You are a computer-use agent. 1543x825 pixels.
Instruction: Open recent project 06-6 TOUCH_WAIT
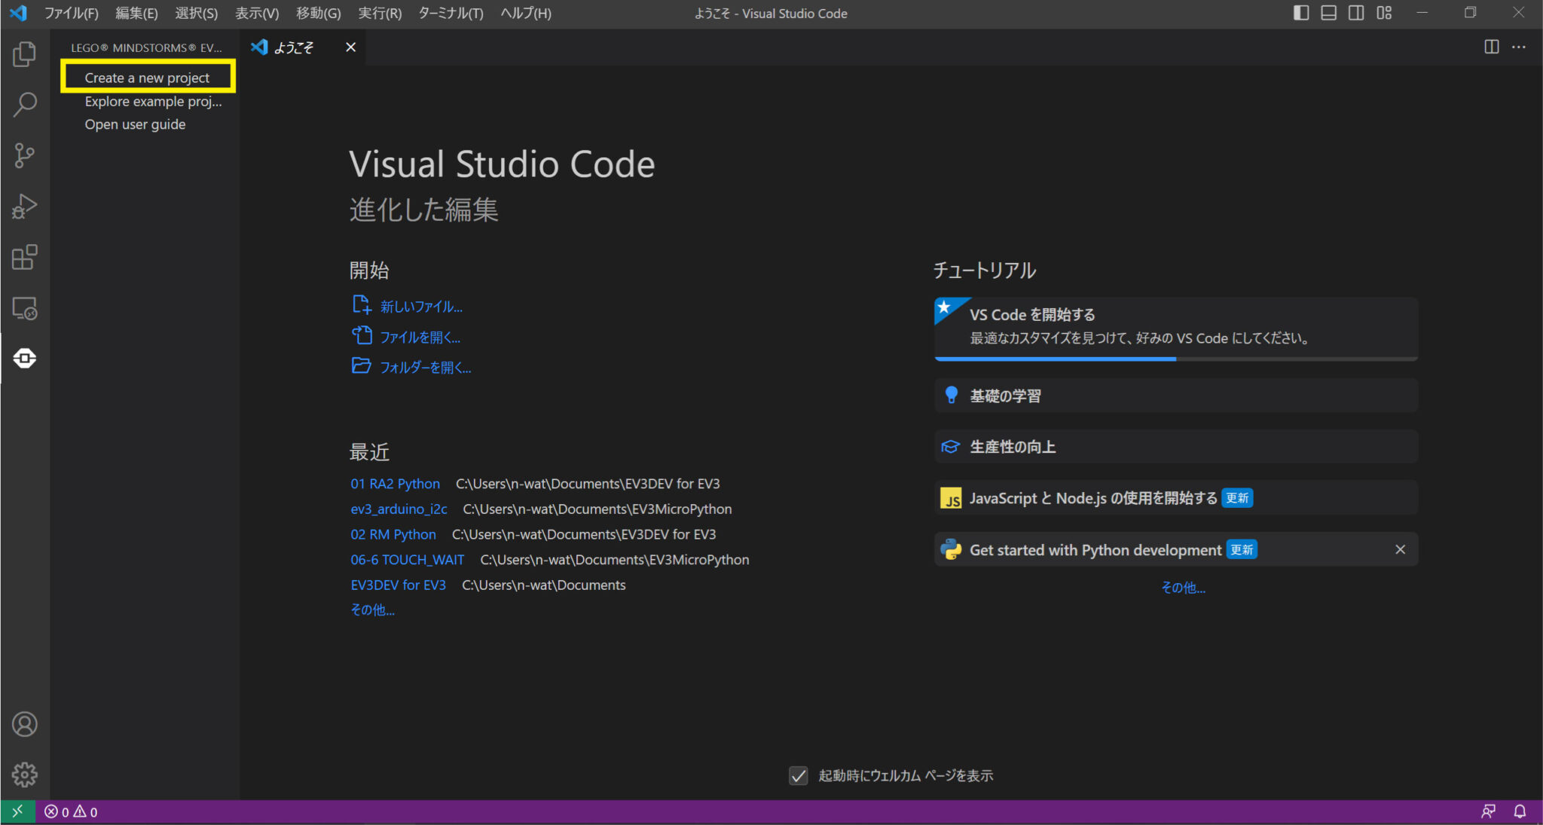tap(407, 560)
